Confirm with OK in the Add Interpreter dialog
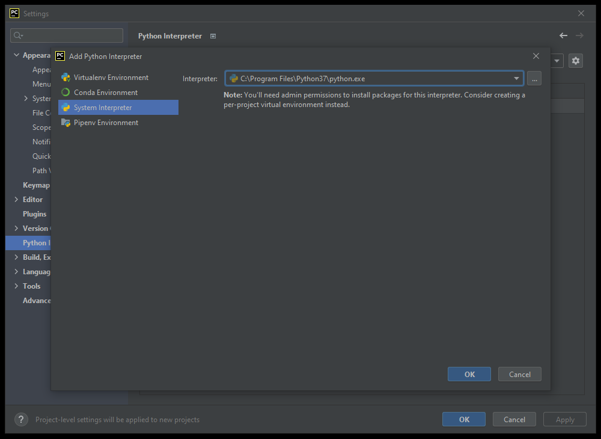The image size is (601, 439). point(469,373)
